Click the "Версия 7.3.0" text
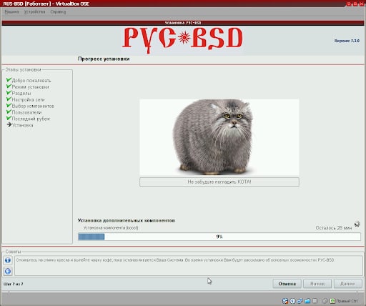Screen dimensions: 366x306 (x=347, y=41)
